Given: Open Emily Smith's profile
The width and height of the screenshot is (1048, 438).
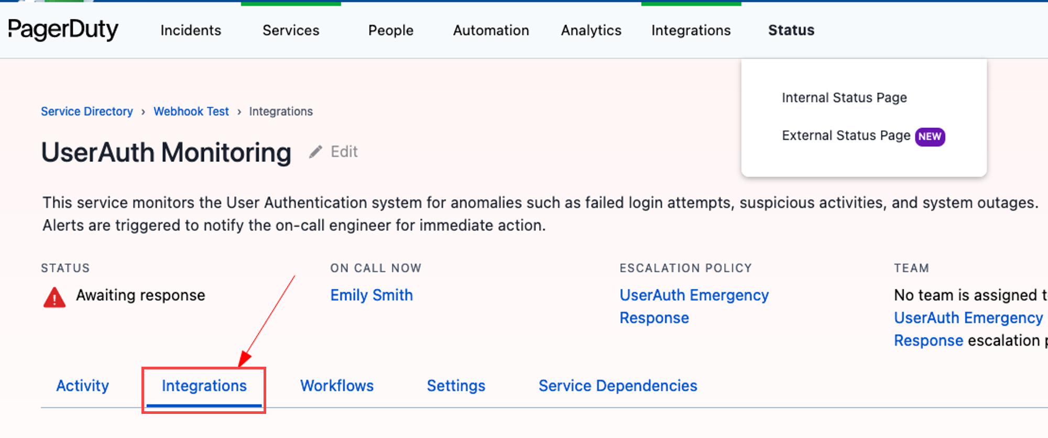Looking at the screenshot, I should (x=372, y=295).
